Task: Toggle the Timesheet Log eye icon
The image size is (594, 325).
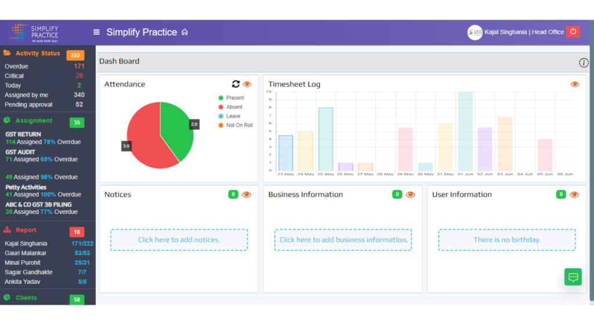Action: 575,84
